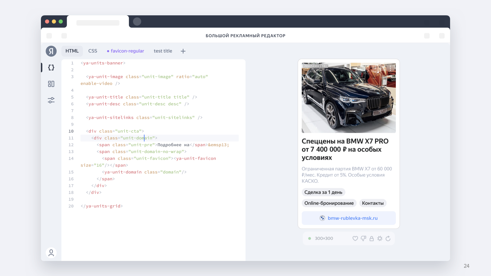
Task: Click the far-right placeholder button in header
Action: click(x=442, y=36)
